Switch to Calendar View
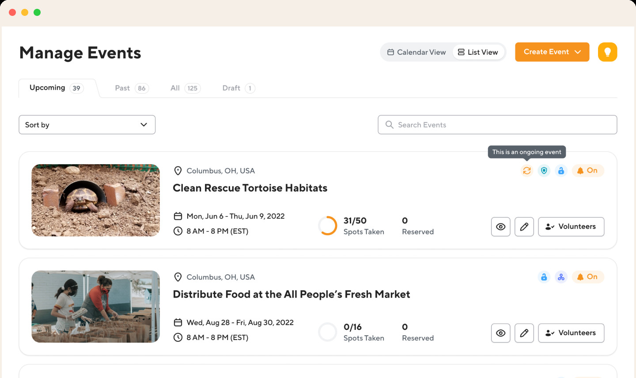This screenshot has width=636, height=378. pyautogui.click(x=416, y=52)
